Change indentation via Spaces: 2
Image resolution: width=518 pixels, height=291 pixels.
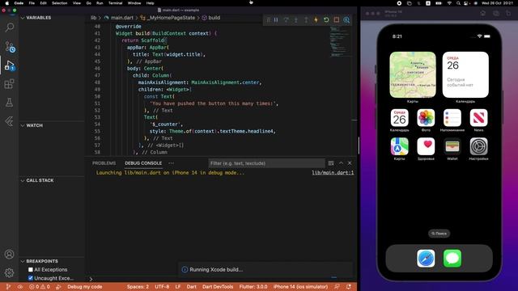pyautogui.click(x=138, y=287)
